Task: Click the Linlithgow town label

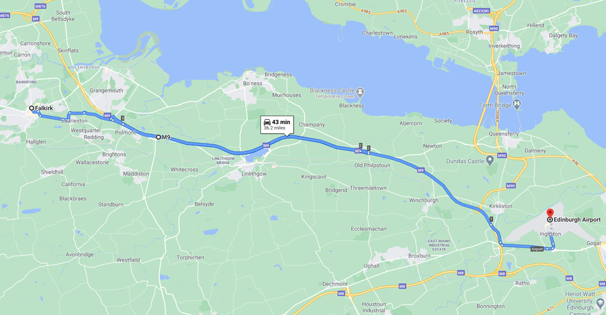Action: pos(254,173)
